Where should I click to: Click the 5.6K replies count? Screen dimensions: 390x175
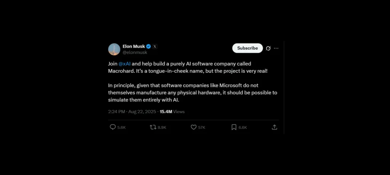pos(121,128)
